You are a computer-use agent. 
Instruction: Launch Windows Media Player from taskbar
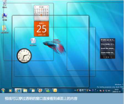[10, 91]
